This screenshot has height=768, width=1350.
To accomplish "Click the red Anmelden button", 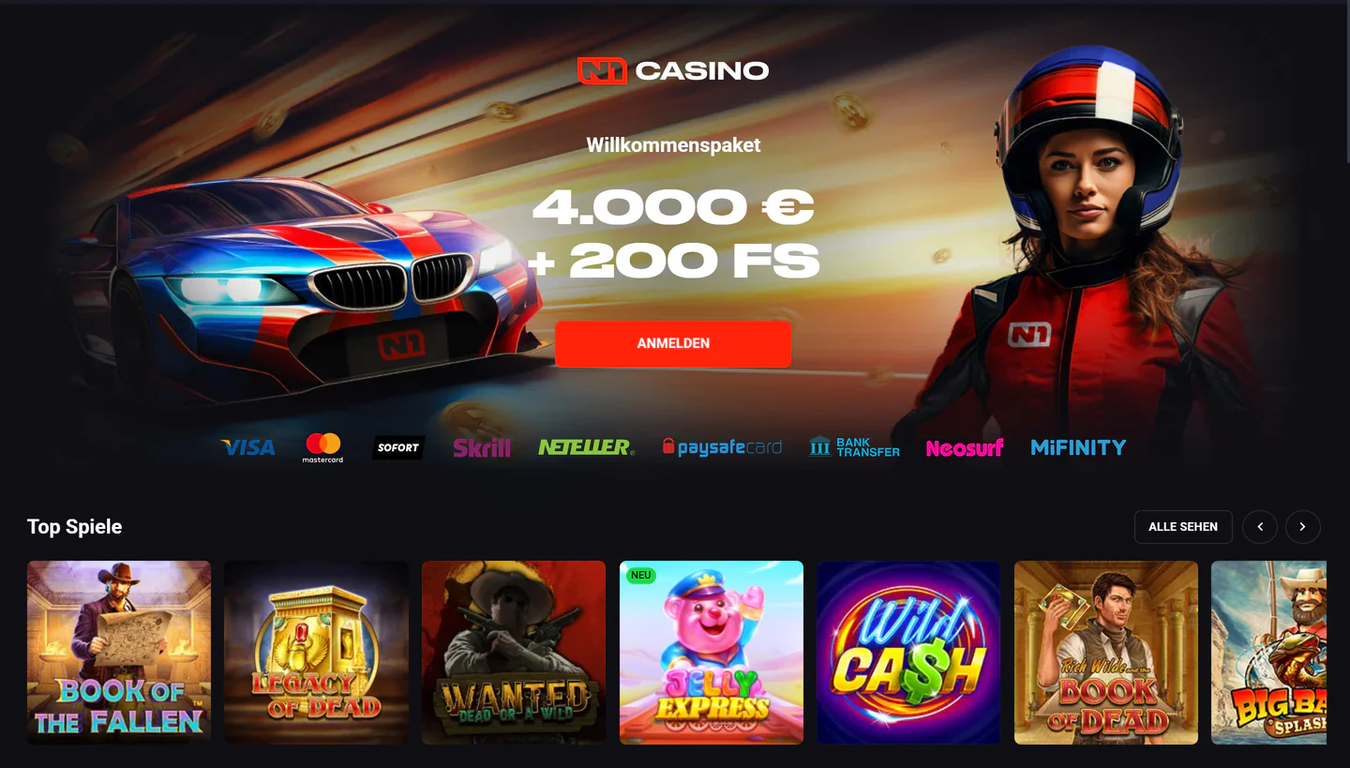I will coord(673,343).
